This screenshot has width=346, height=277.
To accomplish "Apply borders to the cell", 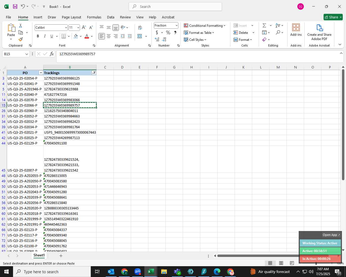I will pos(64,36).
